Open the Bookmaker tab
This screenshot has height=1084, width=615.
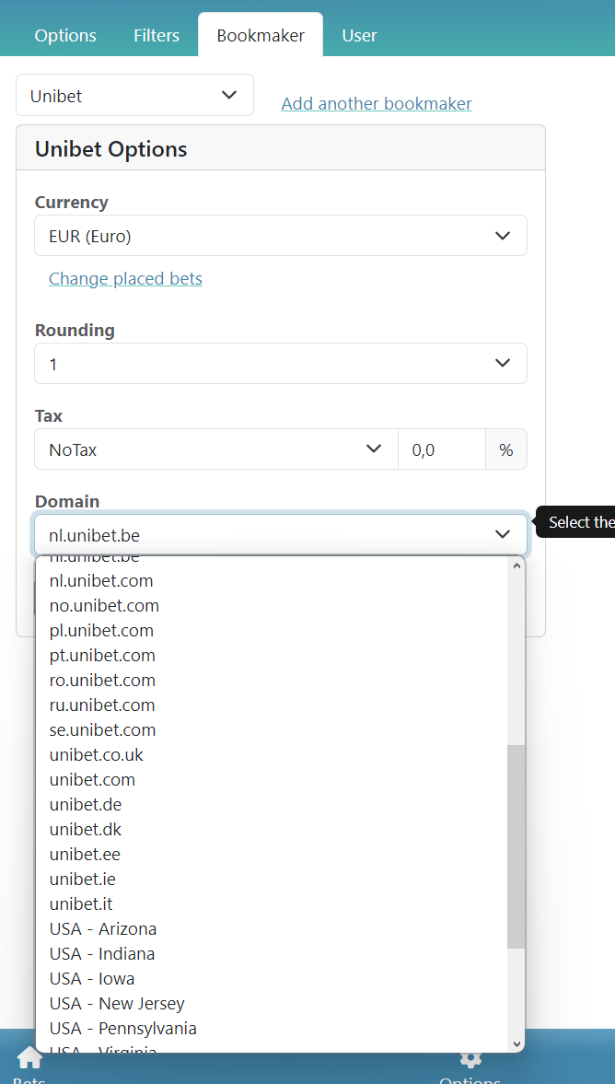(x=261, y=35)
